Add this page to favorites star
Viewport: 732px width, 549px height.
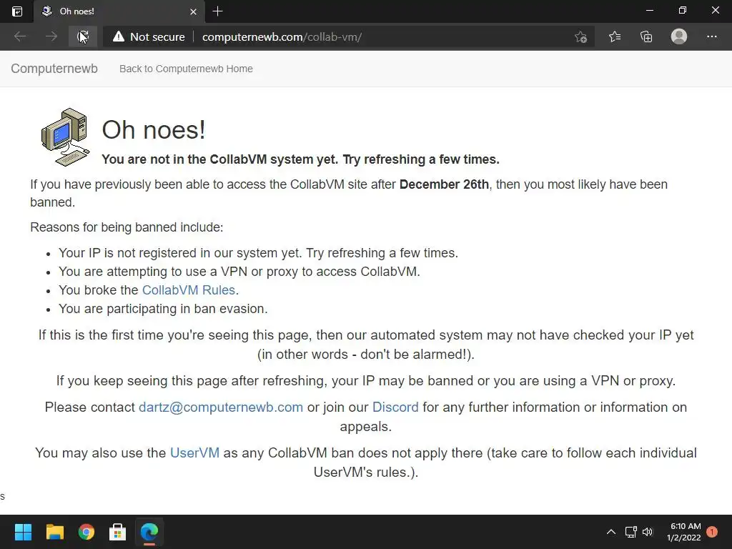click(x=580, y=36)
